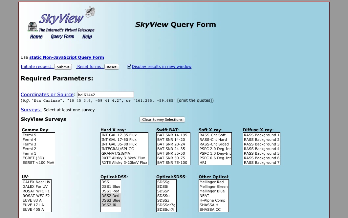Select RXTE Allsky 3-8keV Flux survey
Screen dimensions: 348x218
tap(124, 158)
